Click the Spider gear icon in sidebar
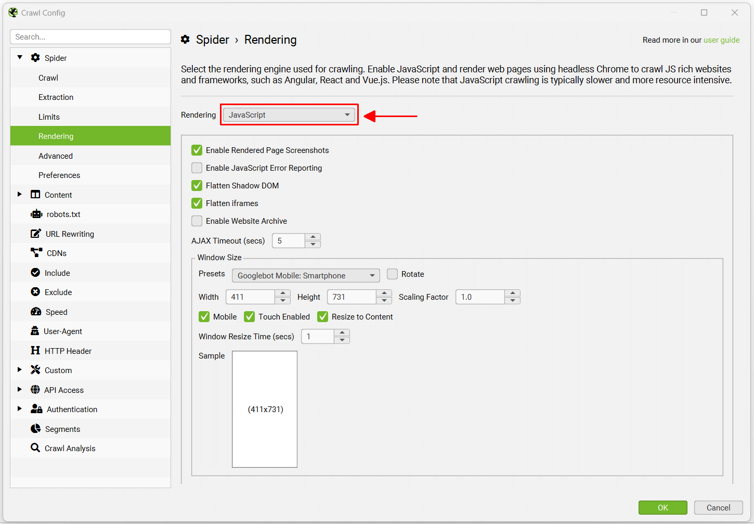The height and width of the screenshot is (524, 754). point(35,58)
